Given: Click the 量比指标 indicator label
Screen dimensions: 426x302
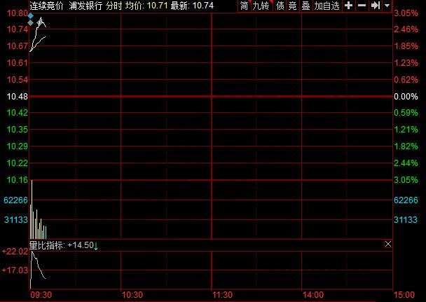Looking at the screenshot, I should [x=47, y=245].
